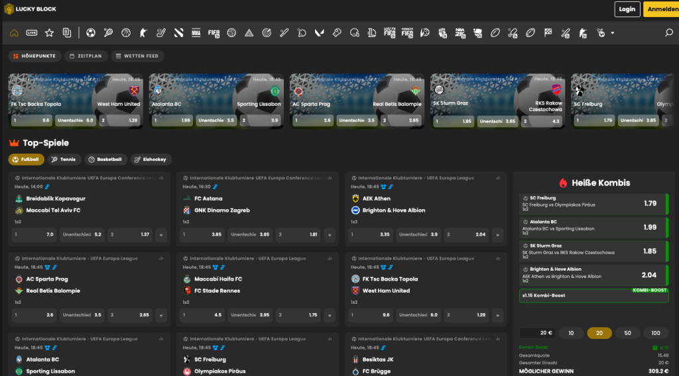Image resolution: width=679 pixels, height=376 pixels.
Task: Click the x1.15 Kombi-Boost box
Action: pos(593,296)
